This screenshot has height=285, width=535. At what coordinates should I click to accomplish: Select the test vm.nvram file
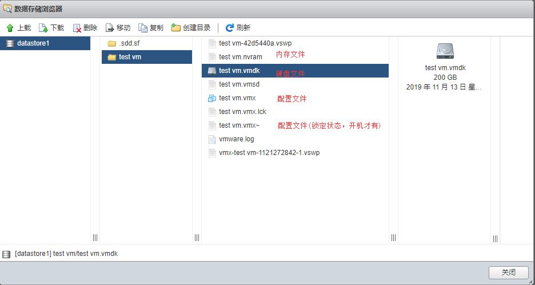[x=240, y=57]
